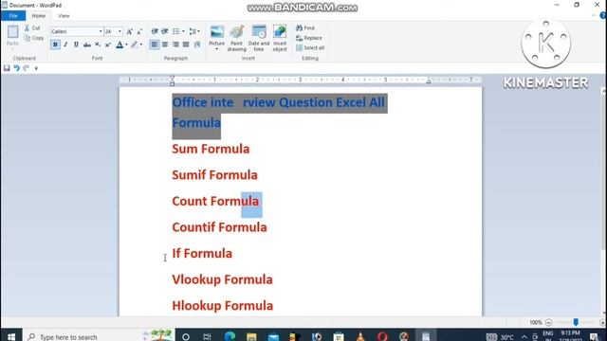Screen dimensions: 607x341
Task: Open the File menu
Action: pyautogui.click(x=13, y=16)
